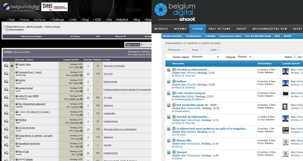303x161 pixels.
Task: Click the thread icon next to Cosmic Harp
Action: click(x=12, y=66)
